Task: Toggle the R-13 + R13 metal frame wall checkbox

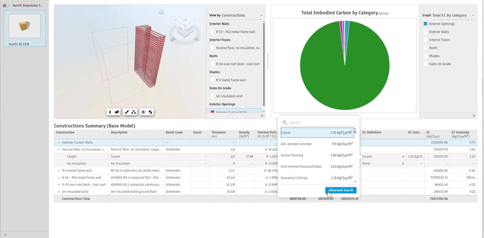Action: [212, 32]
